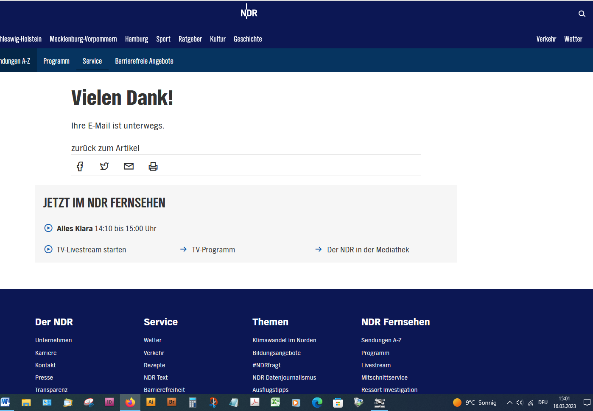
Task: Open TV-Programm link
Action: coord(213,250)
